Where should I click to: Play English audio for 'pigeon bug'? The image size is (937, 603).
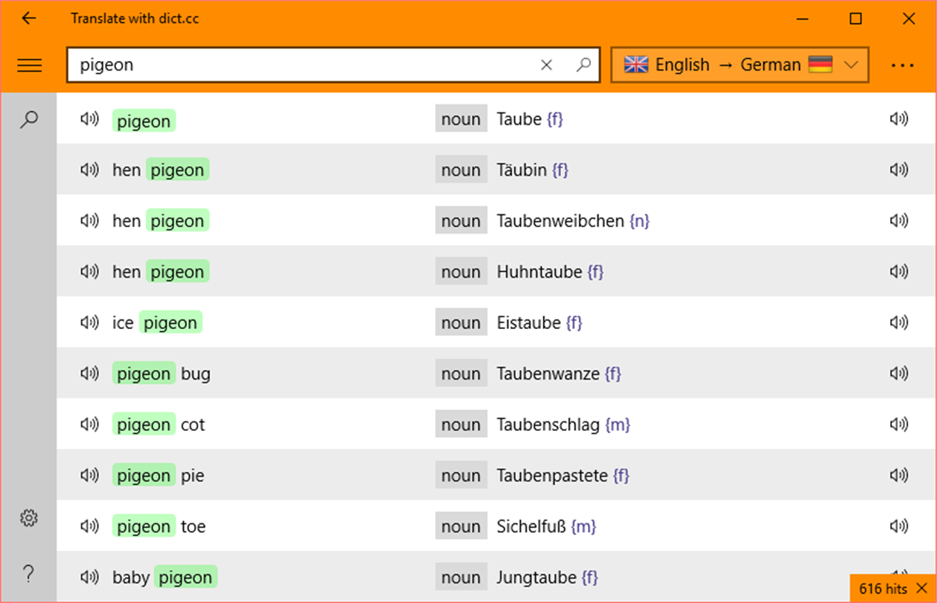(x=89, y=373)
